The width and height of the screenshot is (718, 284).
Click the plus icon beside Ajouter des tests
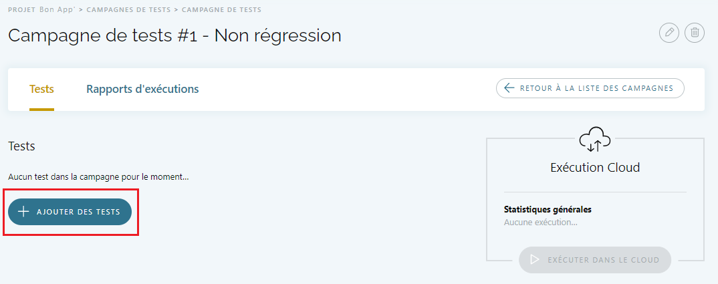click(24, 211)
